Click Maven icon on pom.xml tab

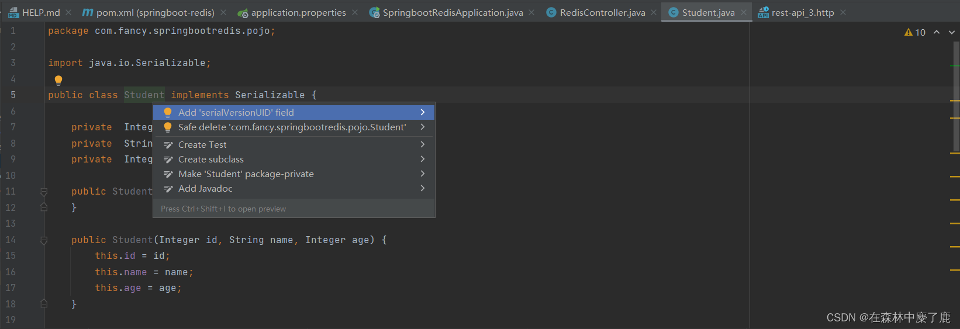(88, 12)
